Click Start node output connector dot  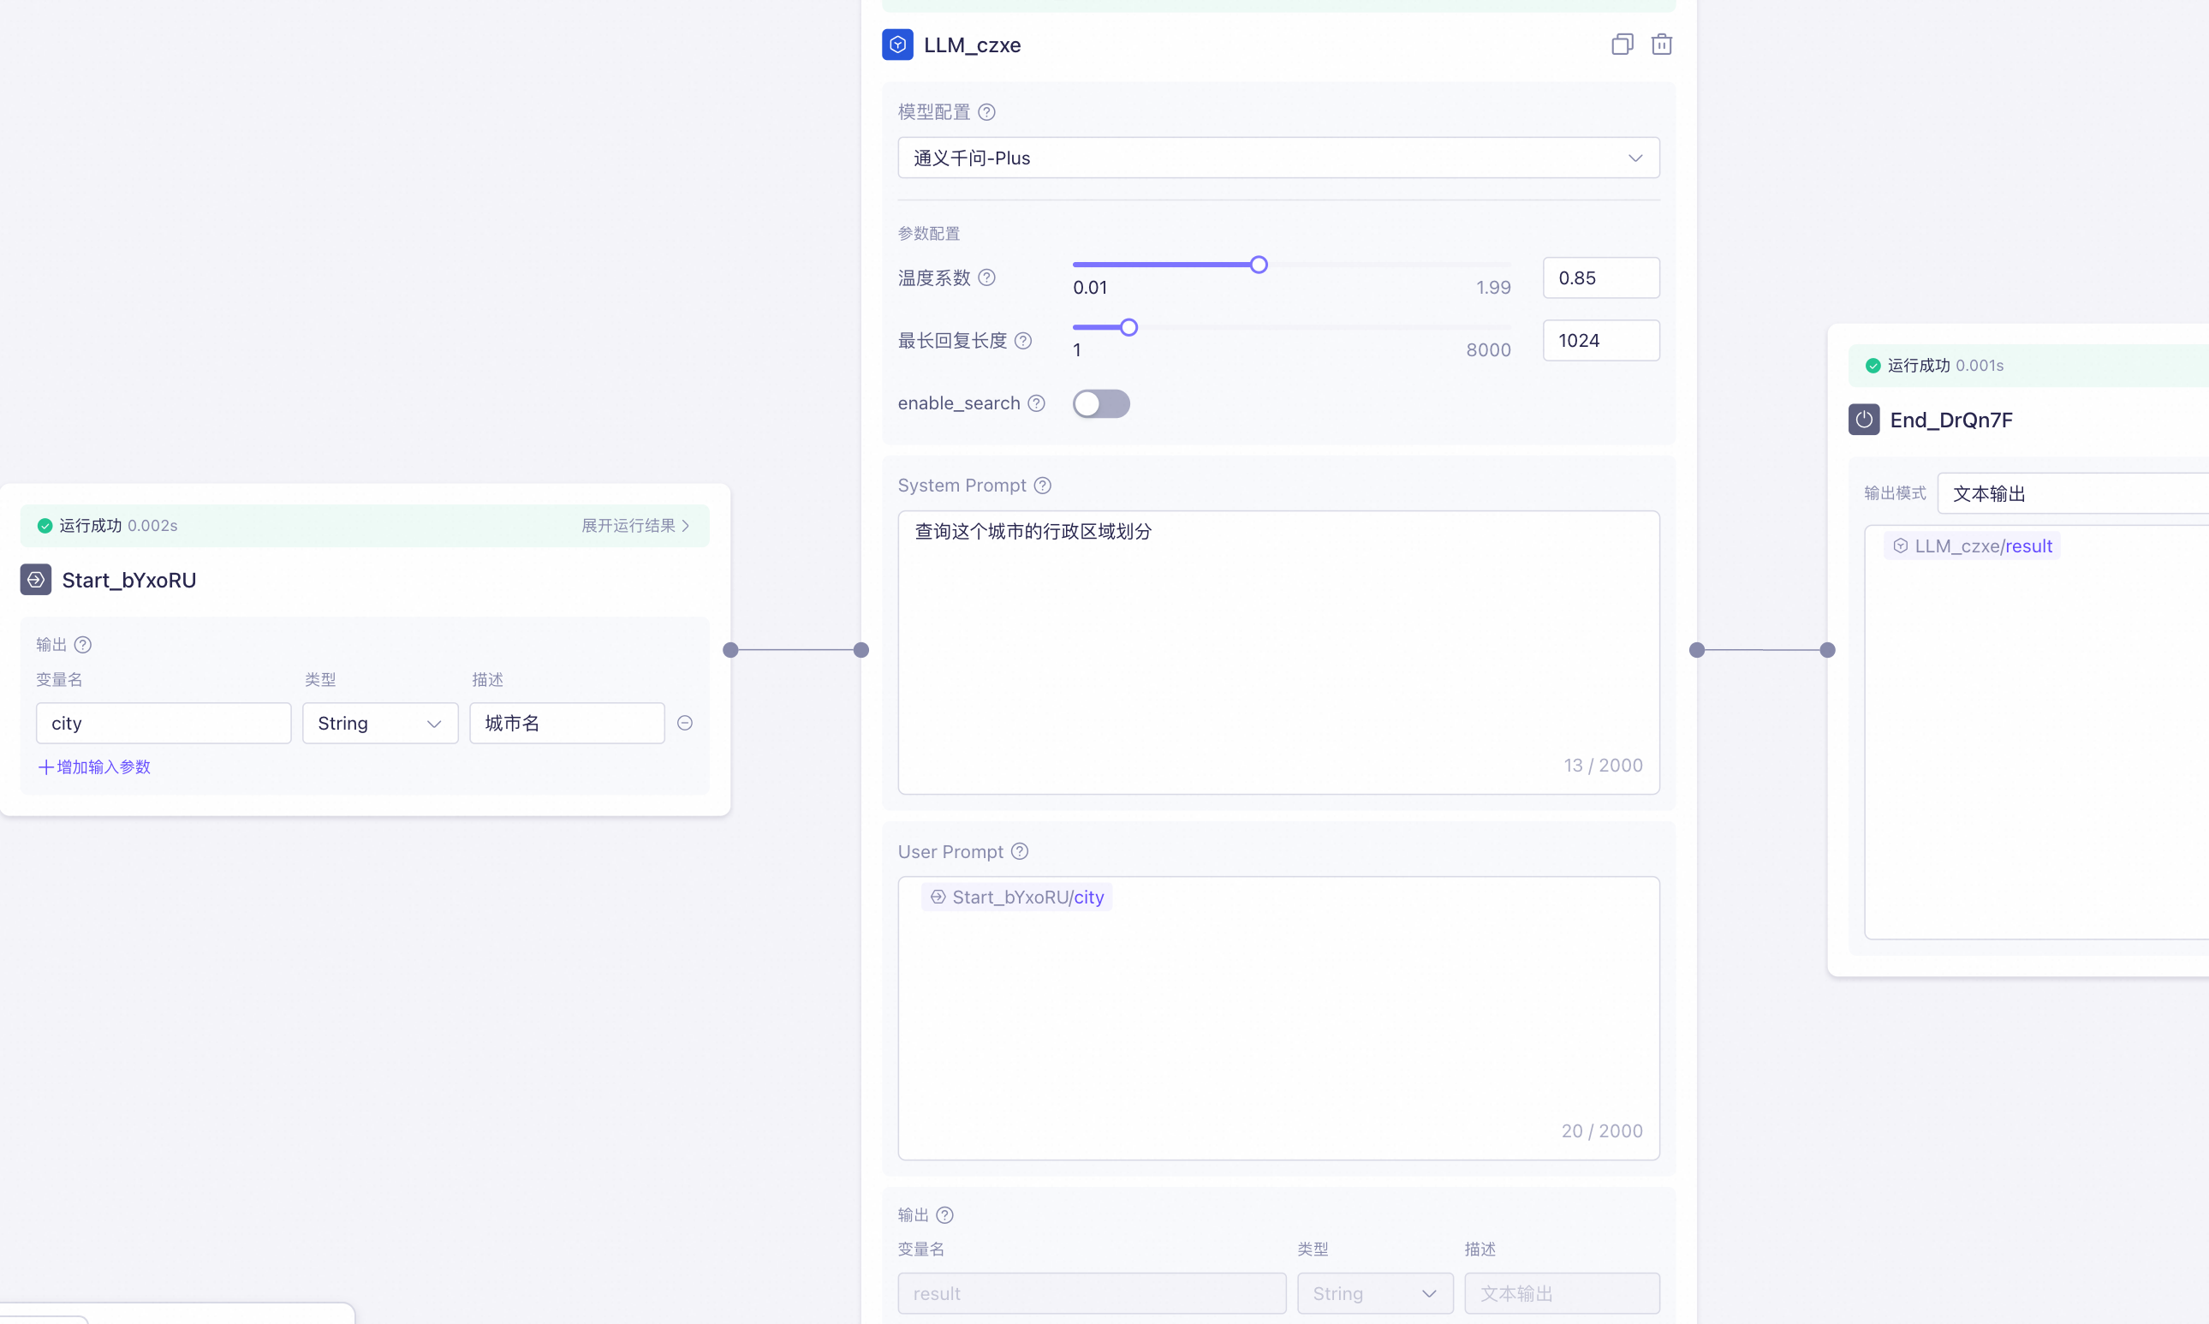730,649
